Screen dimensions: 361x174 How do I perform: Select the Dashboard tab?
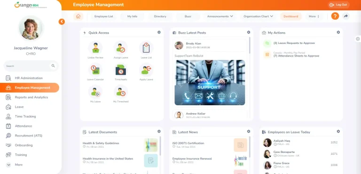(x=291, y=16)
